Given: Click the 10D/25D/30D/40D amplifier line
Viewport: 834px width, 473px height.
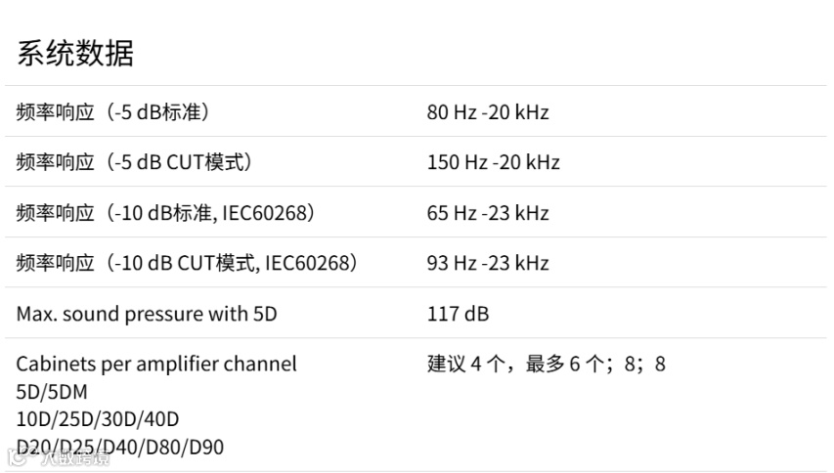Looking at the screenshot, I should [98, 419].
